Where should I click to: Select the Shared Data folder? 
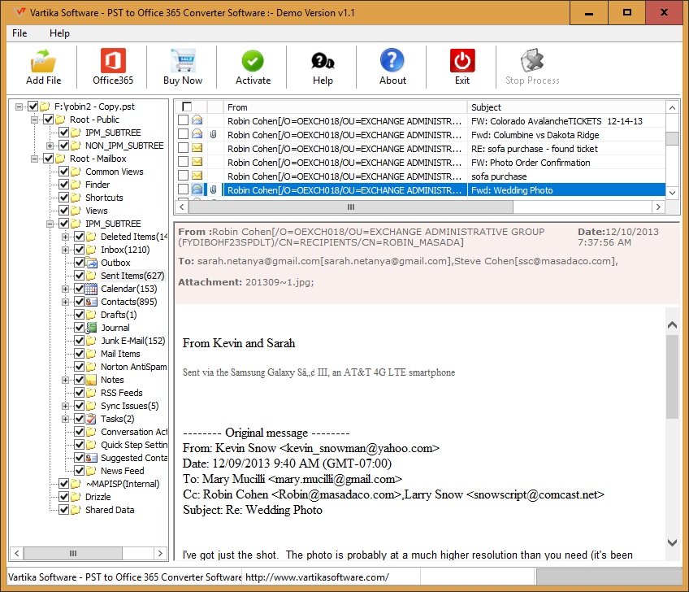110,510
